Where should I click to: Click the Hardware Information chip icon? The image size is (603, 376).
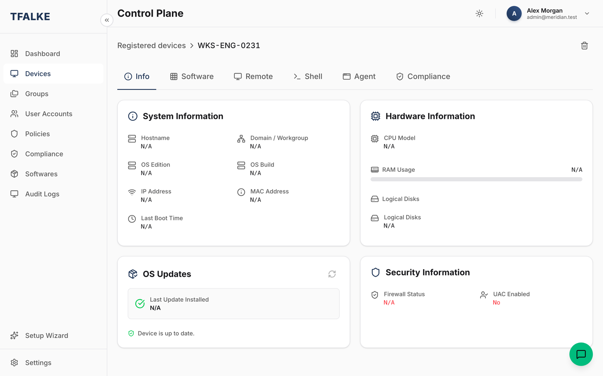click(x=375, y=116)
